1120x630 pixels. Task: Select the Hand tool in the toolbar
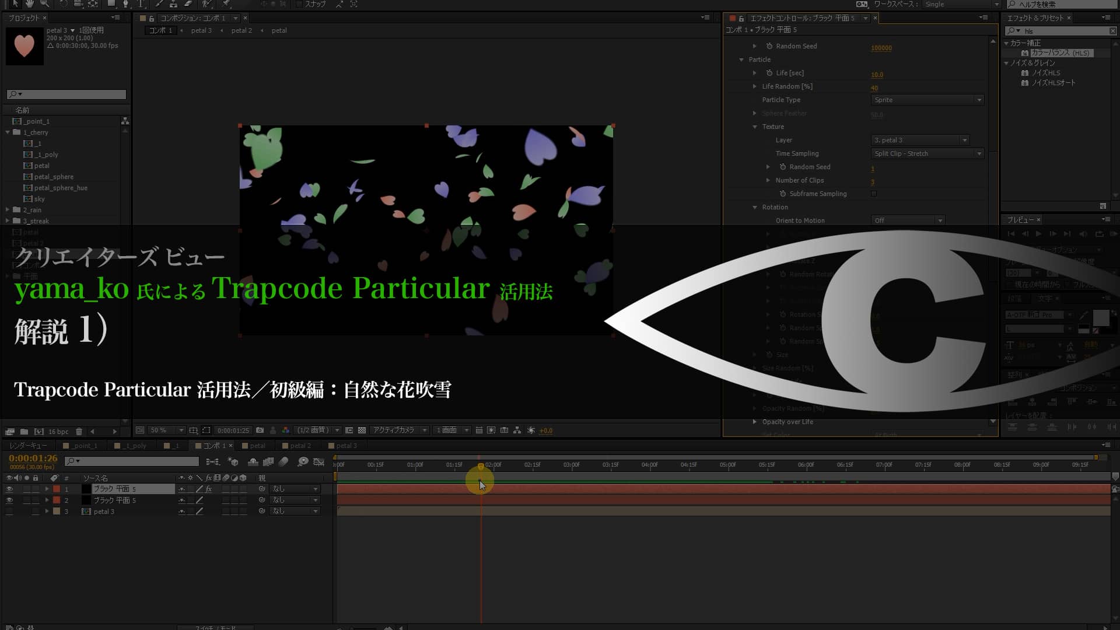coord(30,5)
